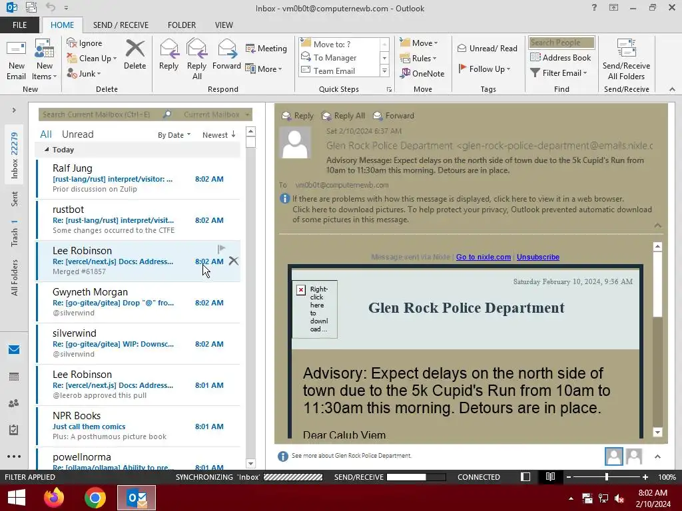Click the Reply icon in the ribbon
The image size is (682, 511).
click(x=169, y=55)
